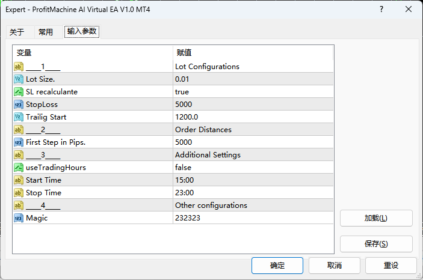Reset parameters with the 重设 button

(x=391, y=266)
